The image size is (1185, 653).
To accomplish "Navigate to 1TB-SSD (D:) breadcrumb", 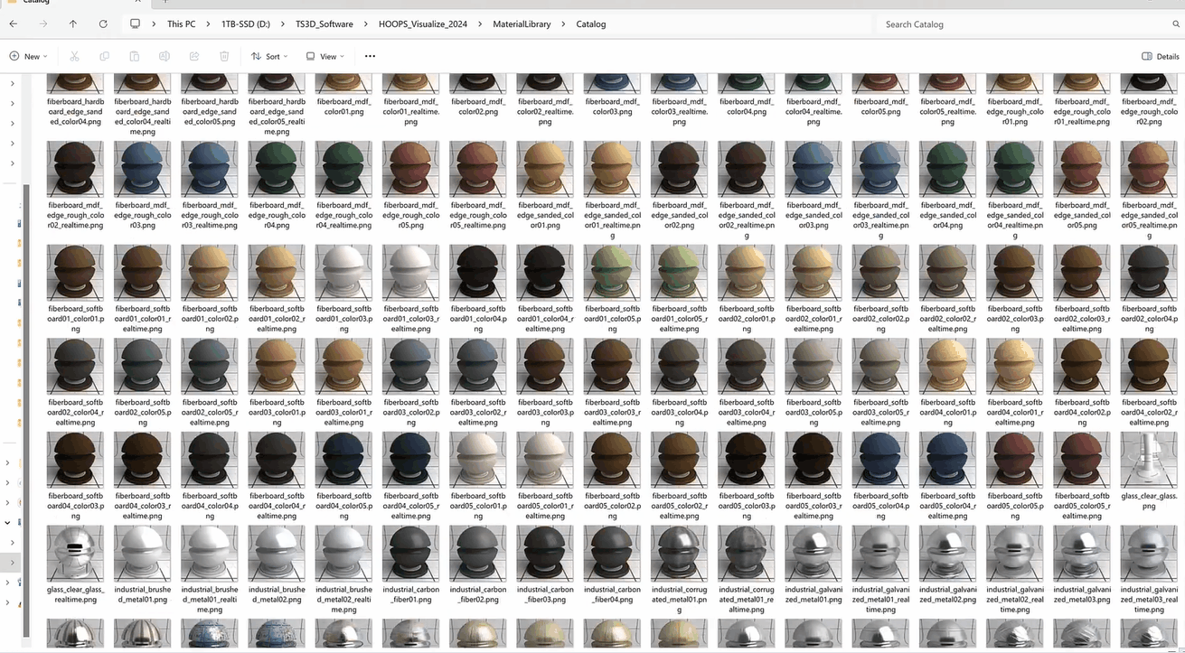I will 245,24.
